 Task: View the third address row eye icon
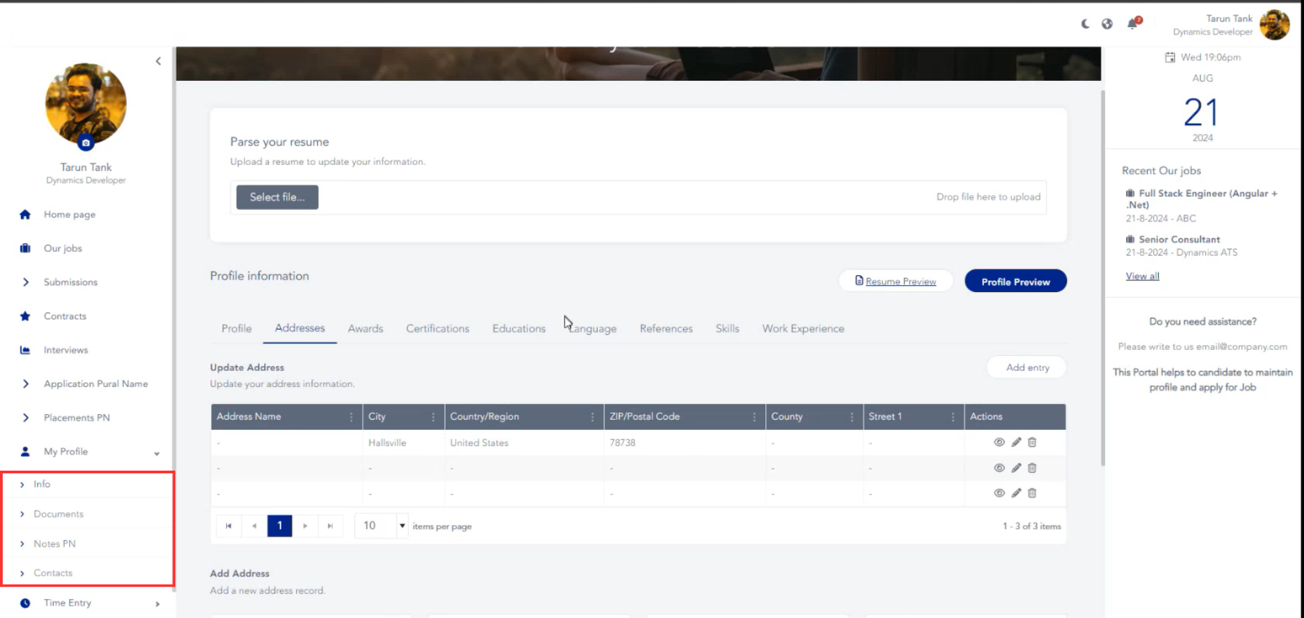coord(999,493)
